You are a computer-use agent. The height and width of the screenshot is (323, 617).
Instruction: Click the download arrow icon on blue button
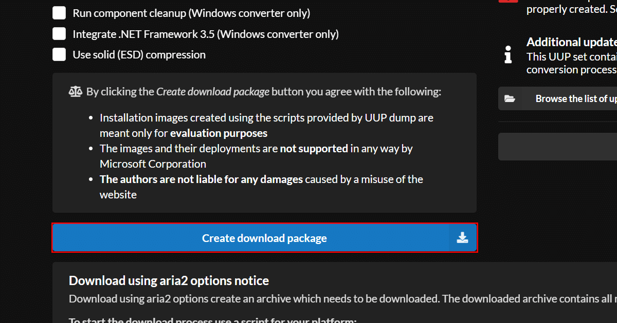[462, 237]
